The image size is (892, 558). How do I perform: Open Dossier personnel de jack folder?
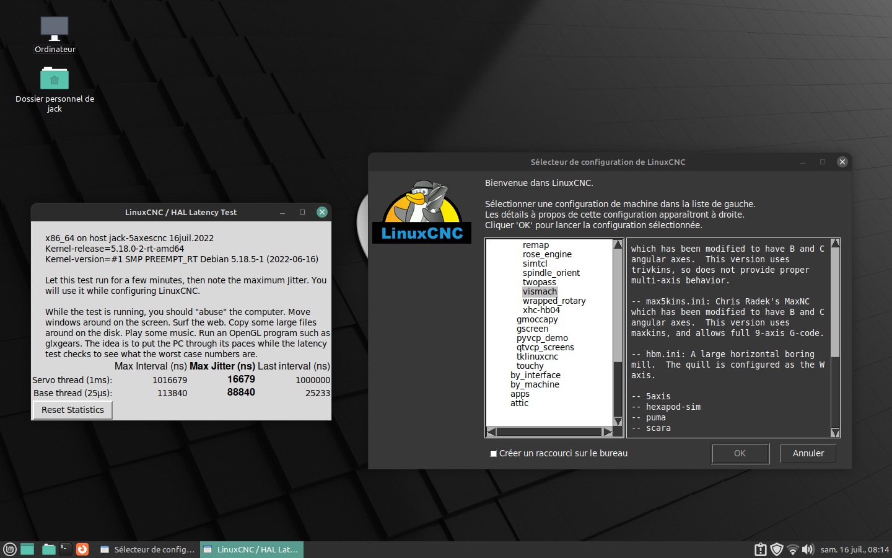(55, 90)
